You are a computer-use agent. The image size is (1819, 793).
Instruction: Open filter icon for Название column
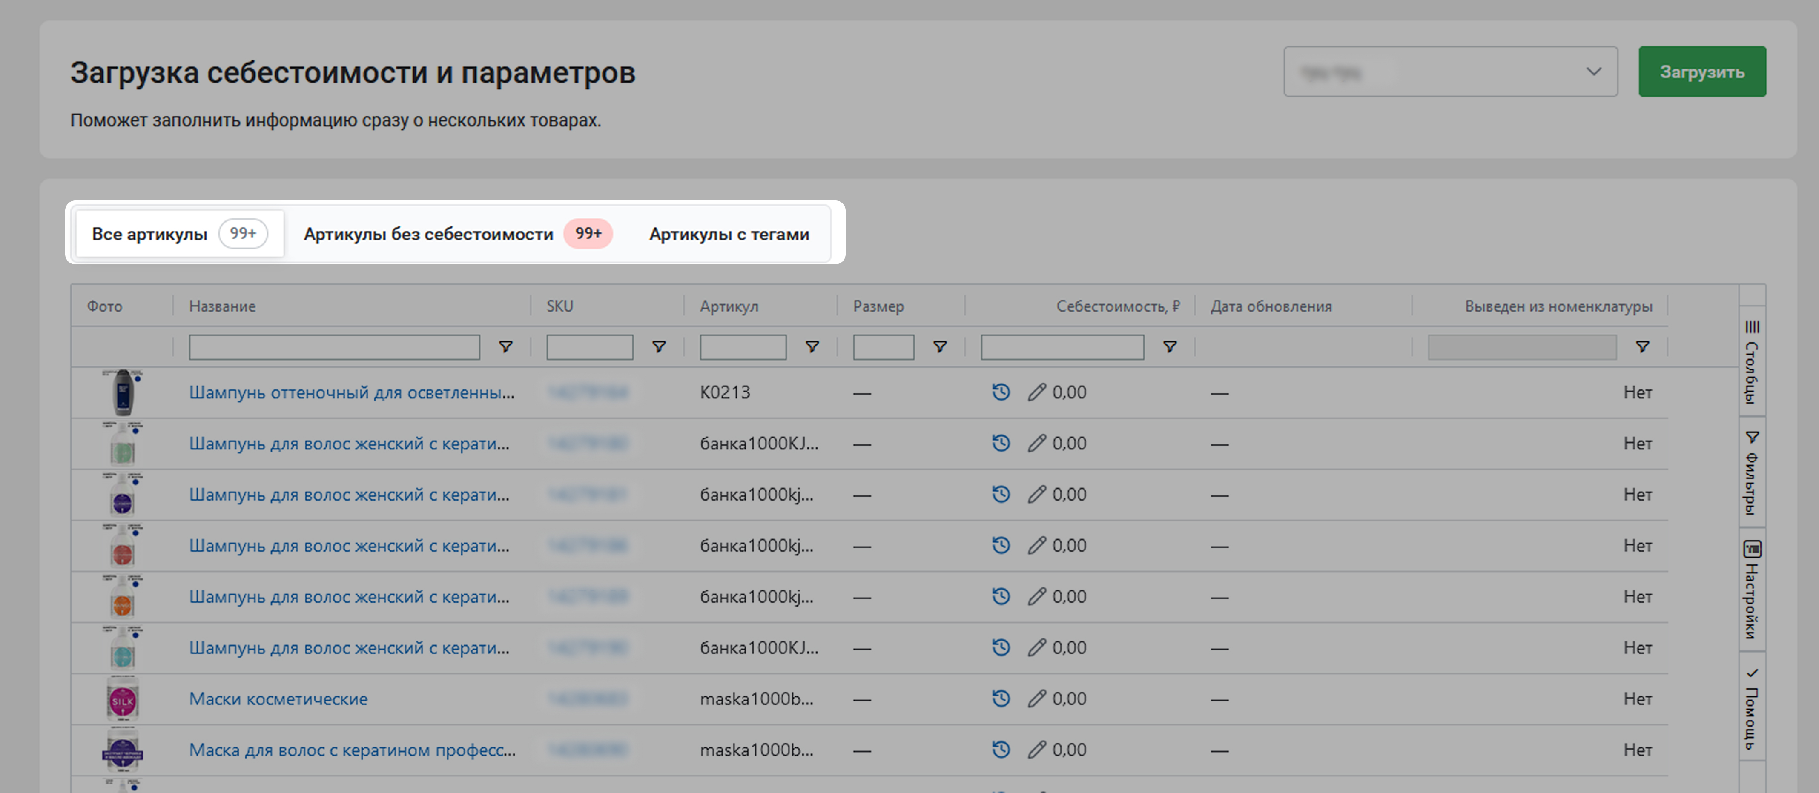tap(505, 347)
